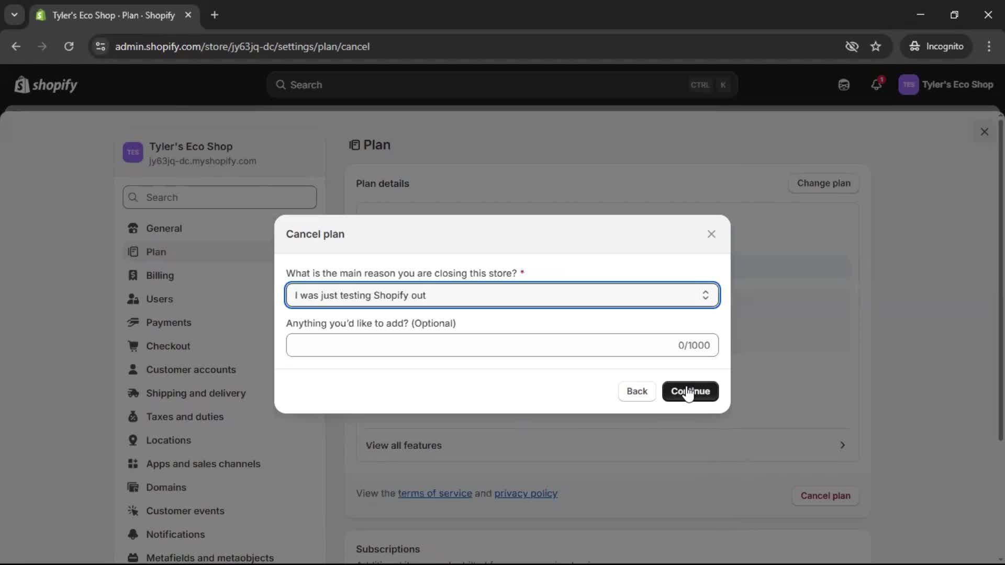Click the Checkout cart icon in sidebar
1005x565 pixels.
pyautogui.click(x=133, y=346)
